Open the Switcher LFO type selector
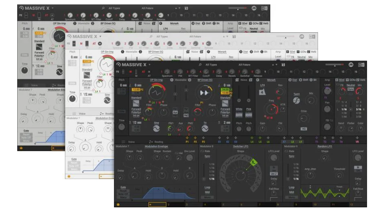390x210 pixels. 241,146
